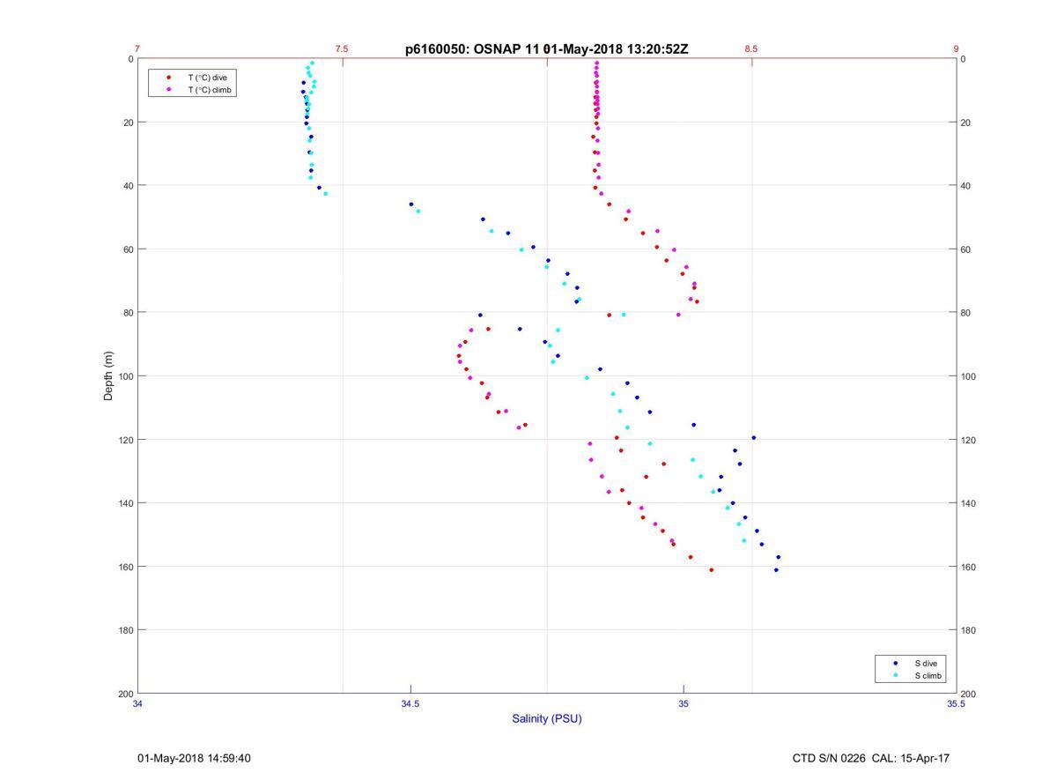Click the left depth tick label 100
The height and width of the screenshot is (780, 1057).
tap(125, 376)
